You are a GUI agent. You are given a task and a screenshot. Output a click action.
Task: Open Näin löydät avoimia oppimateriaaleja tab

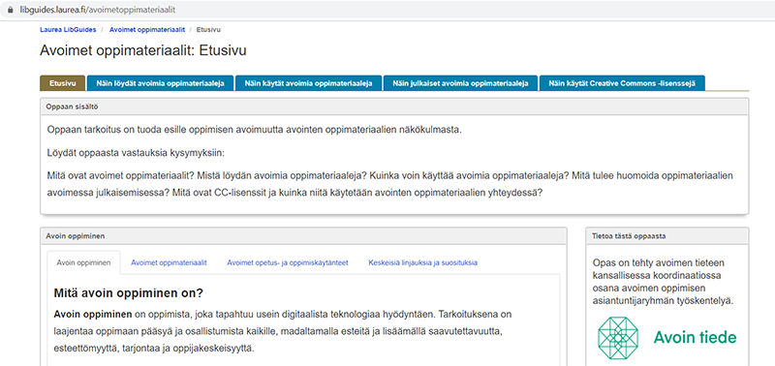160,83
